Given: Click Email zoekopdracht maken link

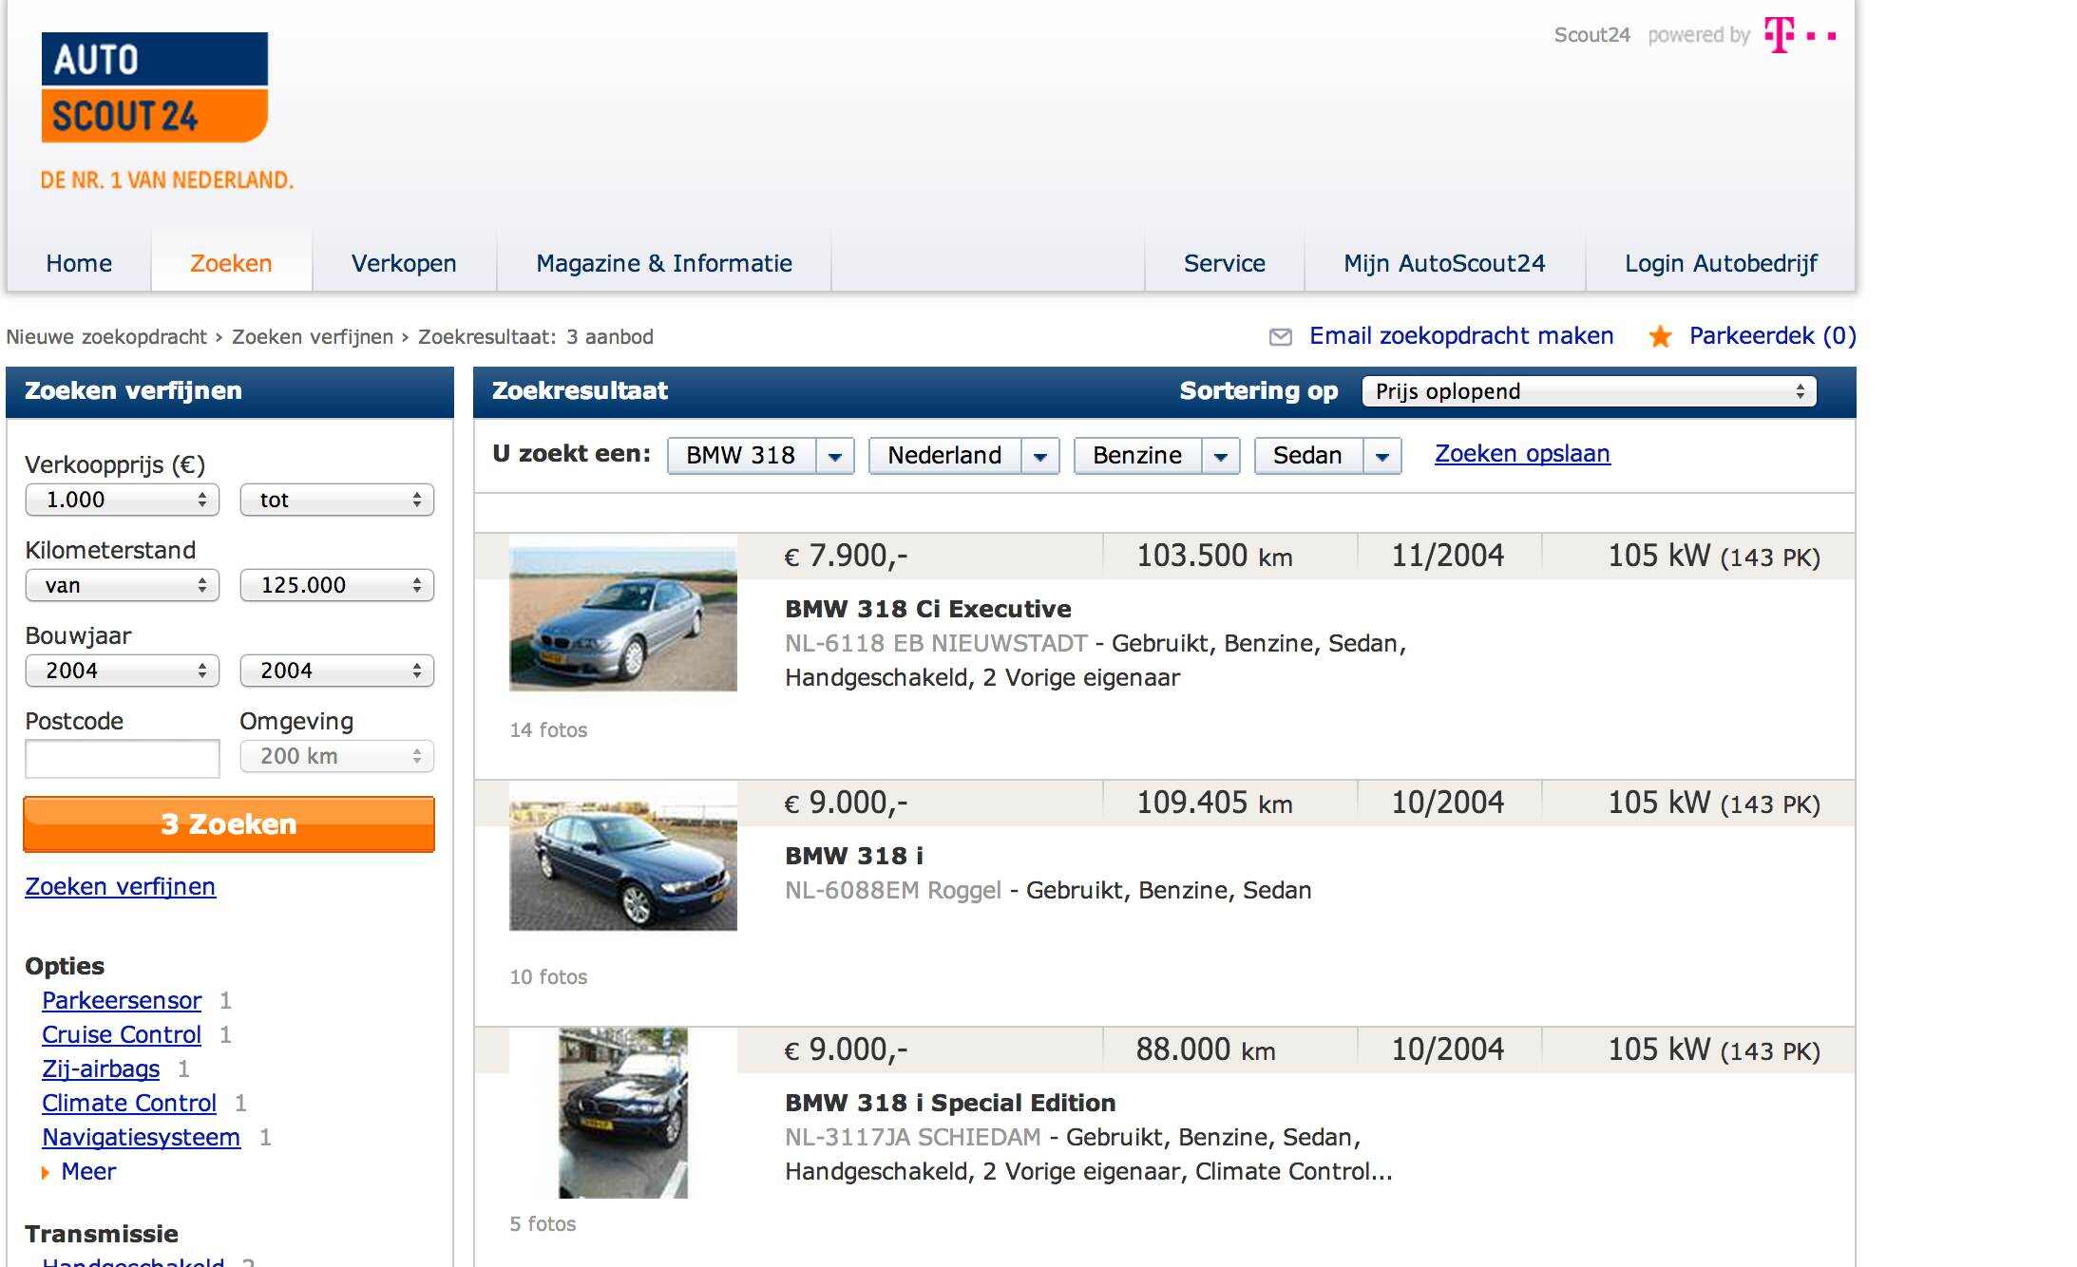Looking at the screenshot, I should [1461, 335].
